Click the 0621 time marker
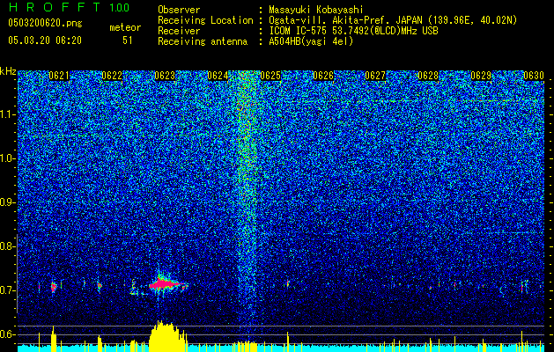This screenshot has height=352, width=554. point(59,76)
